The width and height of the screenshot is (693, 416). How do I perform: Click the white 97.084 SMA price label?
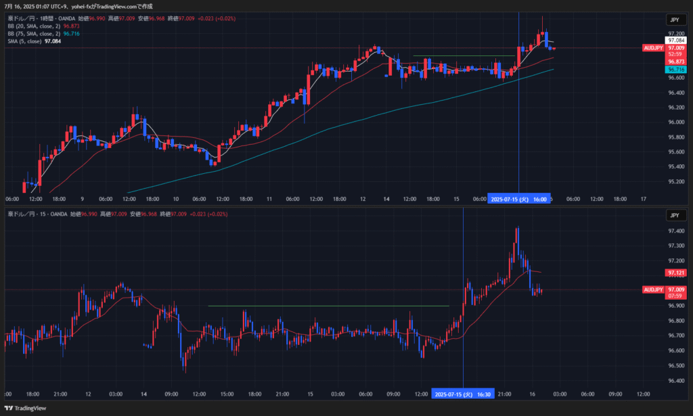[x=676, y=41]
